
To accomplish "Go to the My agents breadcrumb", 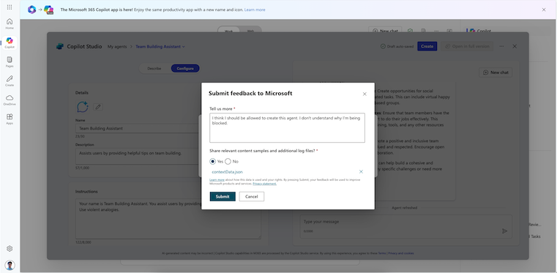I will 117,47.
